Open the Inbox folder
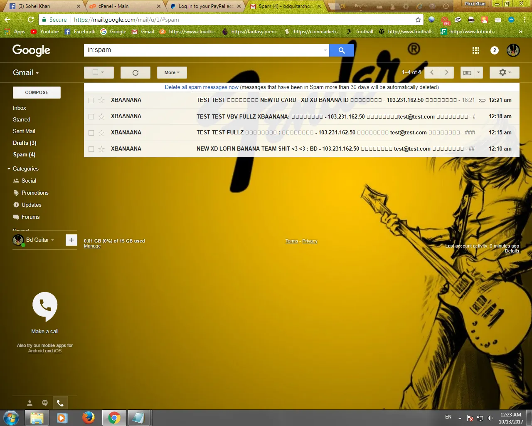 pyautogui.click(x=20, y=108)
